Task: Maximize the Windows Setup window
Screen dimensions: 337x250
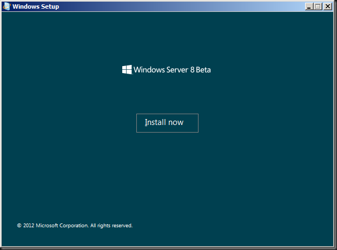Action: pyautogui.click(x=318, y=6)
